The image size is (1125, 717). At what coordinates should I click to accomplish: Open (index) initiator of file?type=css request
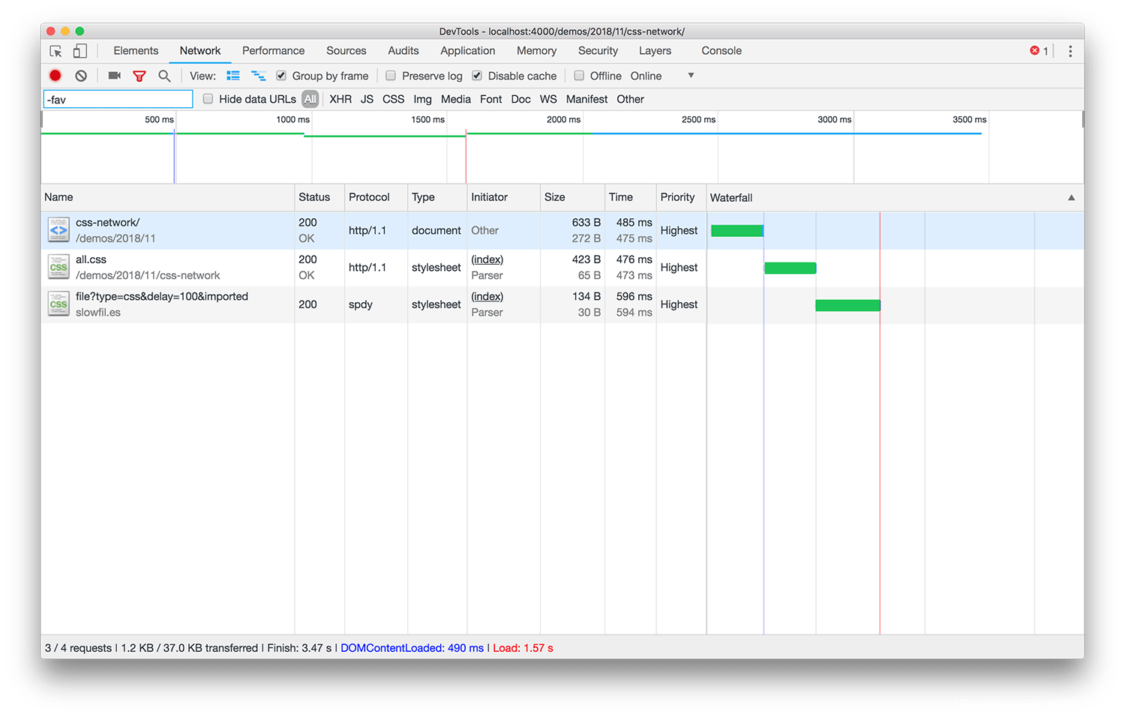[x=487, y=297]
